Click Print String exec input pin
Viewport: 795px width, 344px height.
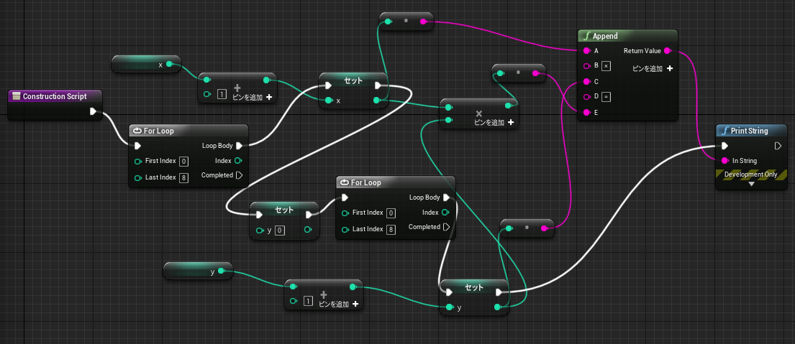(724, 146)
